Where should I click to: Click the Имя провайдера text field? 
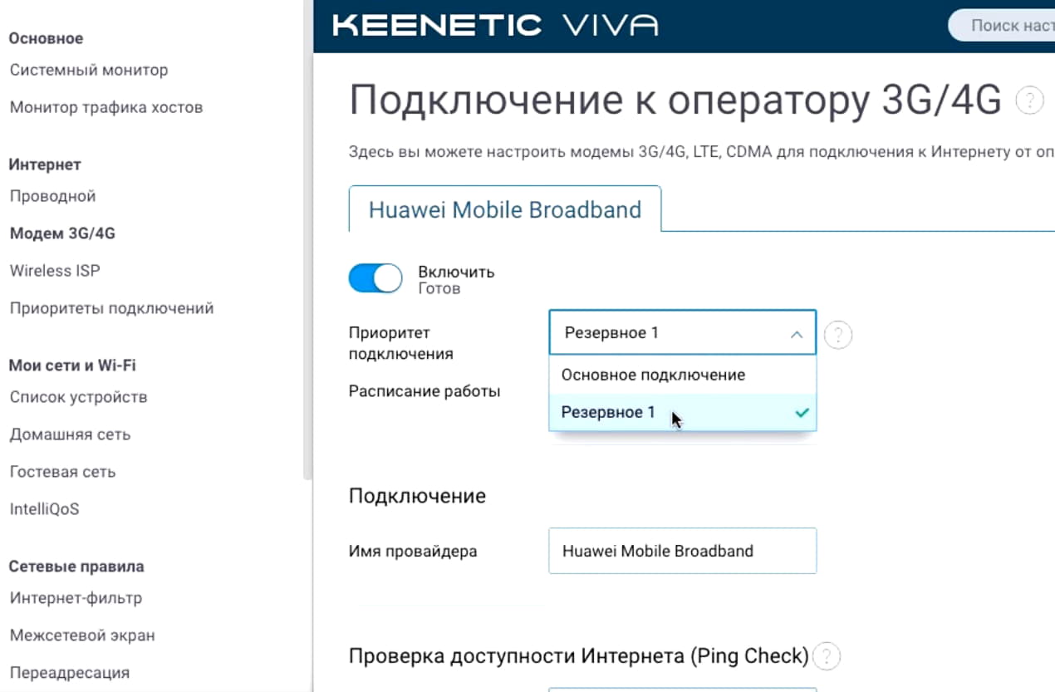click(682, 551)
